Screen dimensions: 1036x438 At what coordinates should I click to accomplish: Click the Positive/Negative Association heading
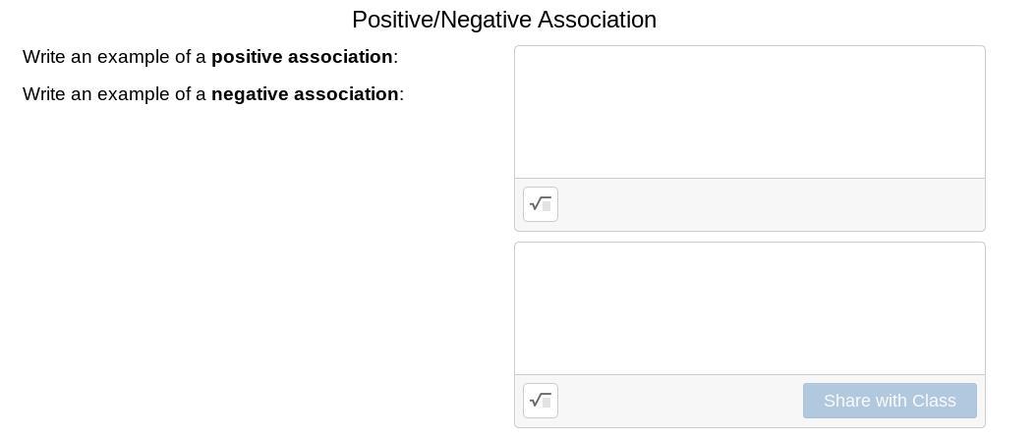(x=503, y=20)
